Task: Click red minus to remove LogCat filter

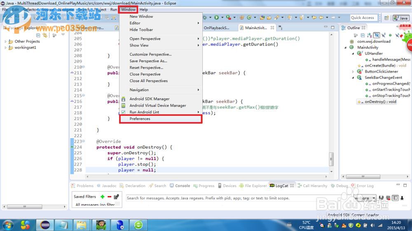Action: (109, 196)
